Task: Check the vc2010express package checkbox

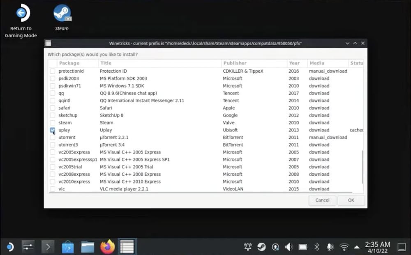Action: pyautogui.click(x=53, y=181)
